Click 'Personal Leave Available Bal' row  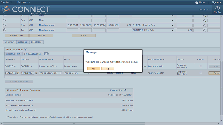(x=69, y=100)
